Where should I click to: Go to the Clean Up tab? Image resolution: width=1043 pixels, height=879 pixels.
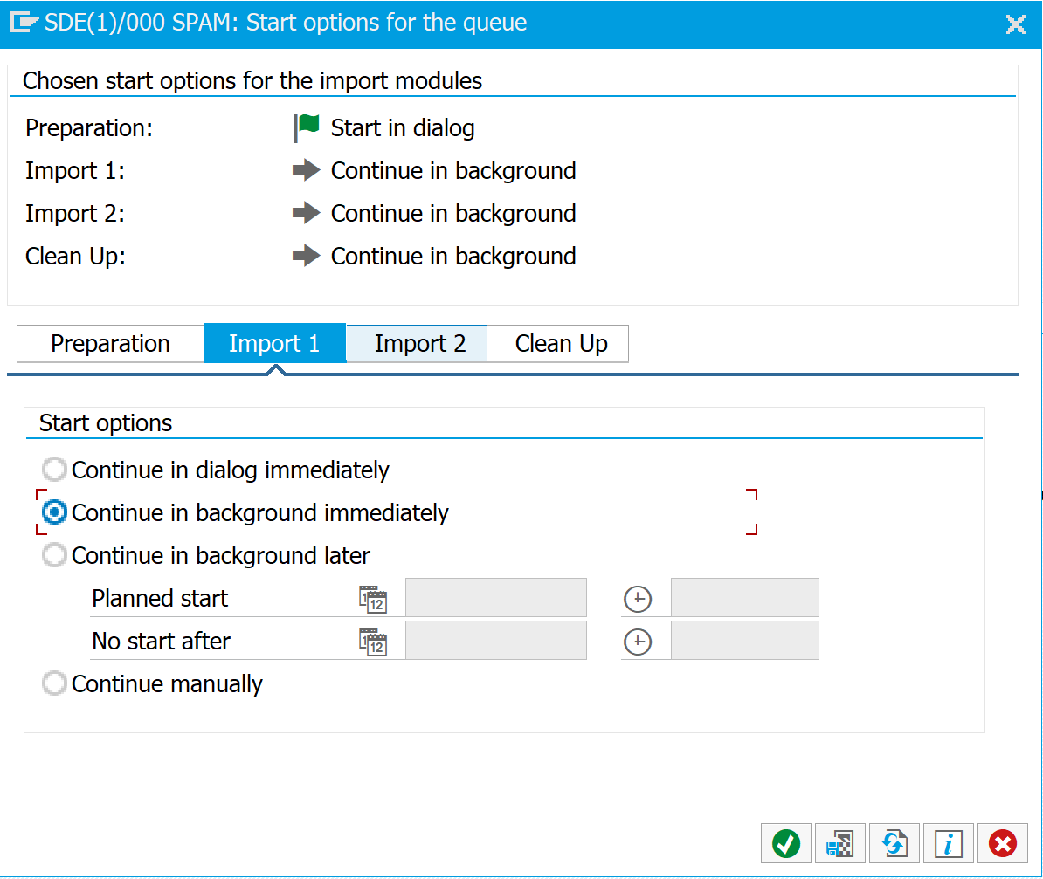coord(561,344)
